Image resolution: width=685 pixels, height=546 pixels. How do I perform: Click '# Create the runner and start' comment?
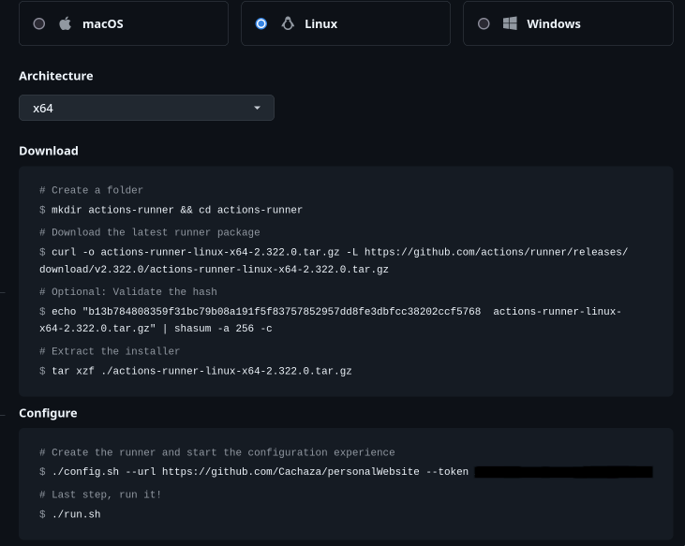216,452
